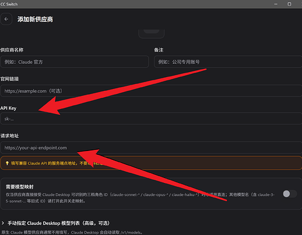Click the 备注 input field
This screenshot has width=302, height=235.
pyautogui.click(x=228, y=61)
